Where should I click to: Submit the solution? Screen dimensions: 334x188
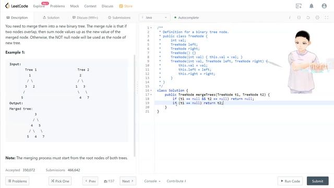tap(318, 181)
